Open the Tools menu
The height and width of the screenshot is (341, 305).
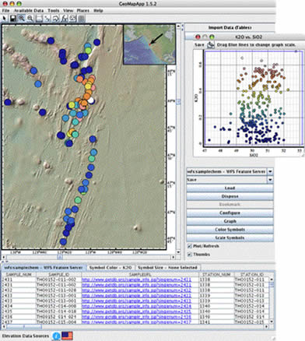[x=54, y=11]
